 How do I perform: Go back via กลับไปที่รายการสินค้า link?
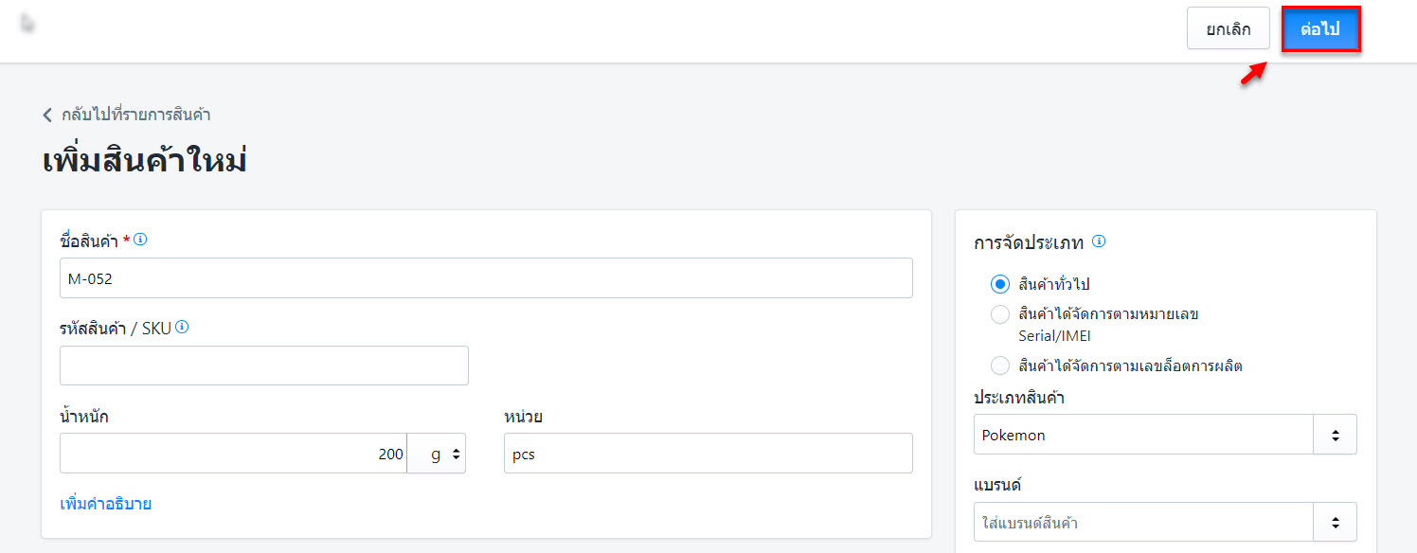135,116
